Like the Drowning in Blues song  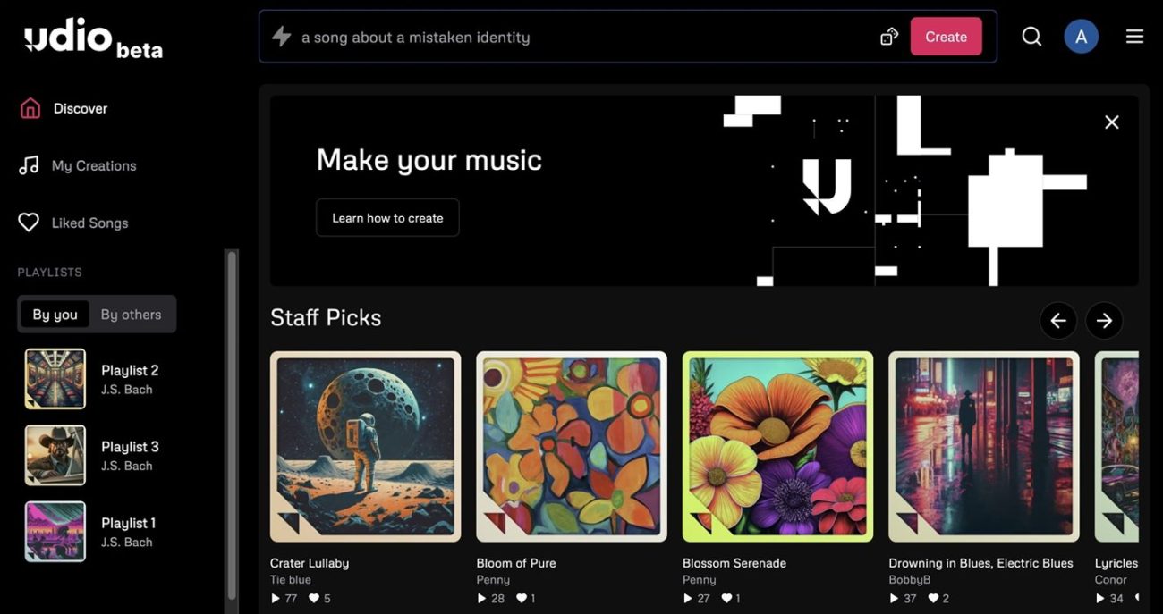tap(933, 598)
